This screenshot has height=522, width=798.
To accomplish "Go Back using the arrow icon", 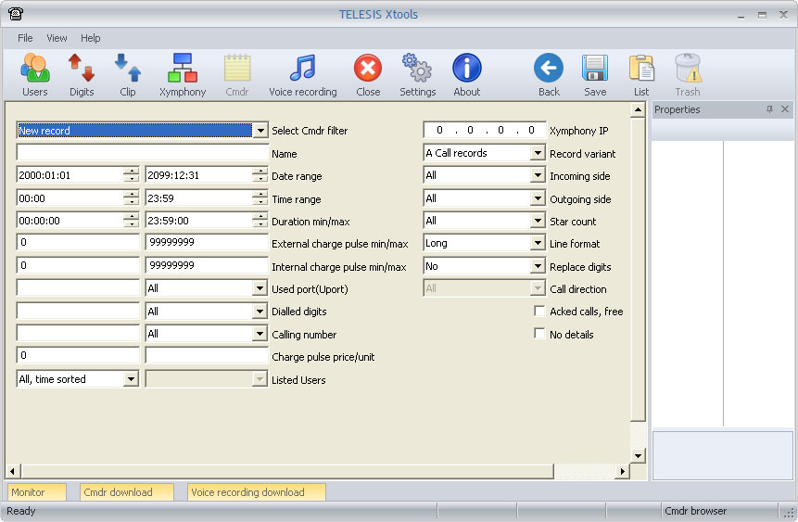I will (x=549, y=74).
